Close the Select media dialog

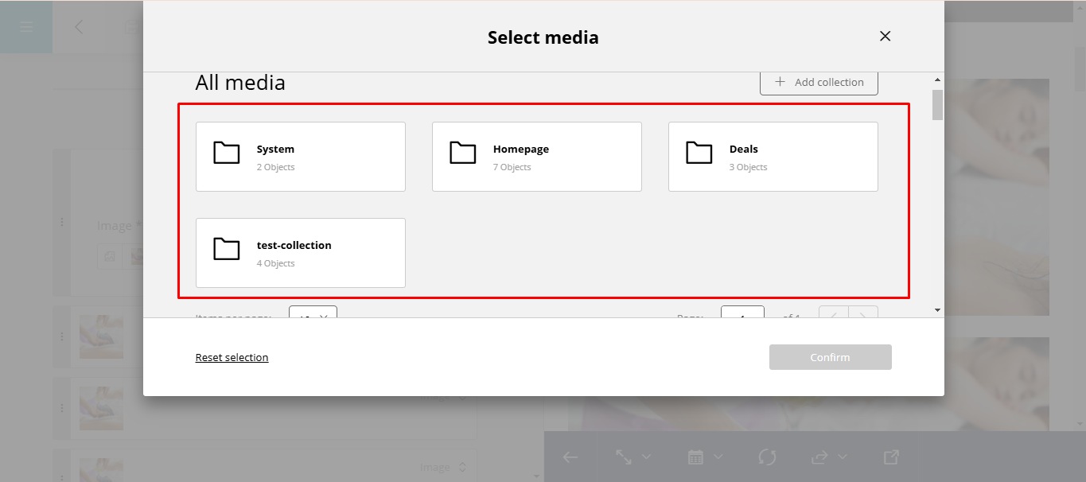pos(885,37)
